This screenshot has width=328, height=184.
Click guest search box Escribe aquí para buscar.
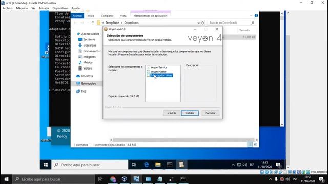tap(90, 165)
